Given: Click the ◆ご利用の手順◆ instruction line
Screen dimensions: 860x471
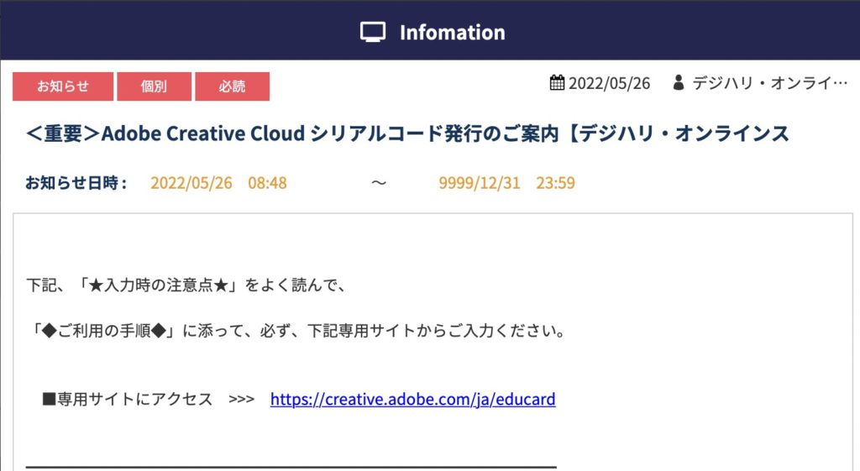Looking at the screenshot, I should 294,330.
